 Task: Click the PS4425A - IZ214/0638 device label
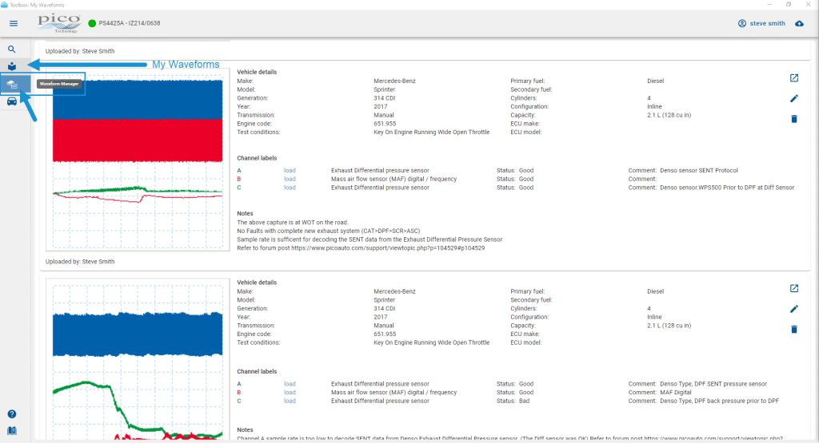tap(129, 23)
